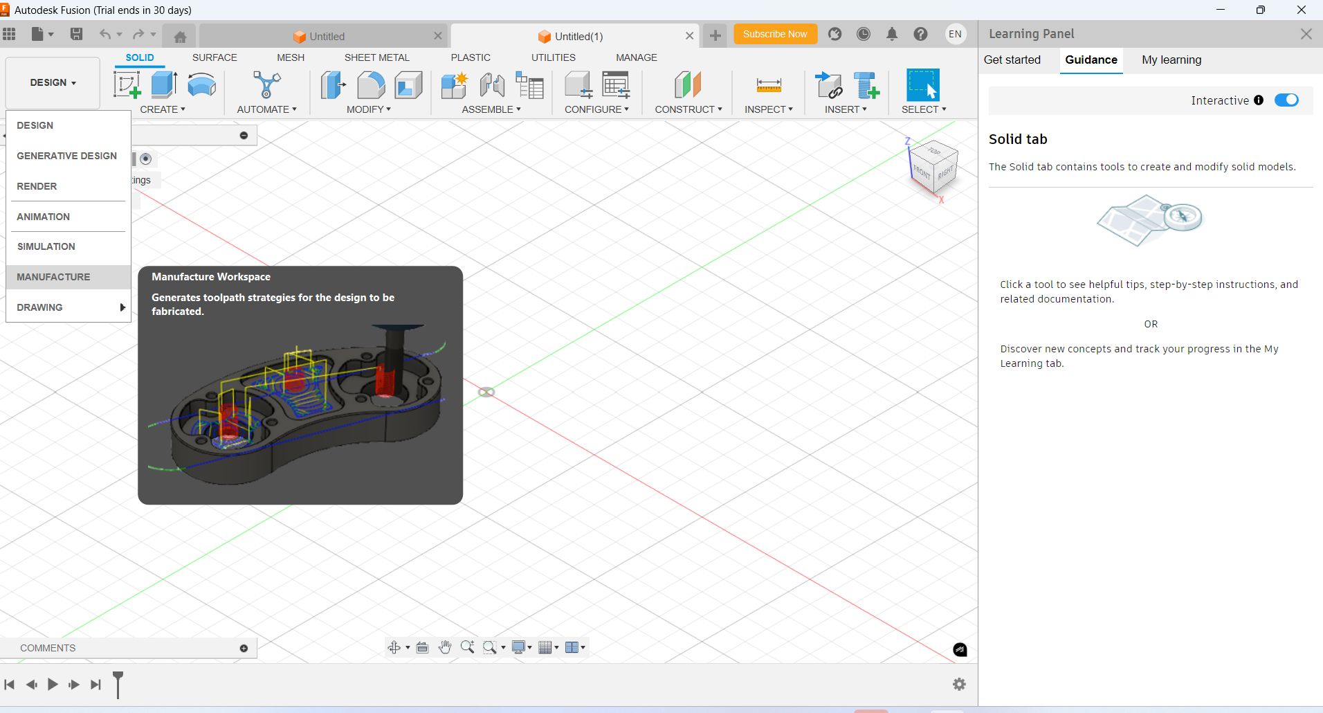Viewport: 1323px width, 713px height.
Task: Open the Notifications bell
Action: tap(892, 34)
